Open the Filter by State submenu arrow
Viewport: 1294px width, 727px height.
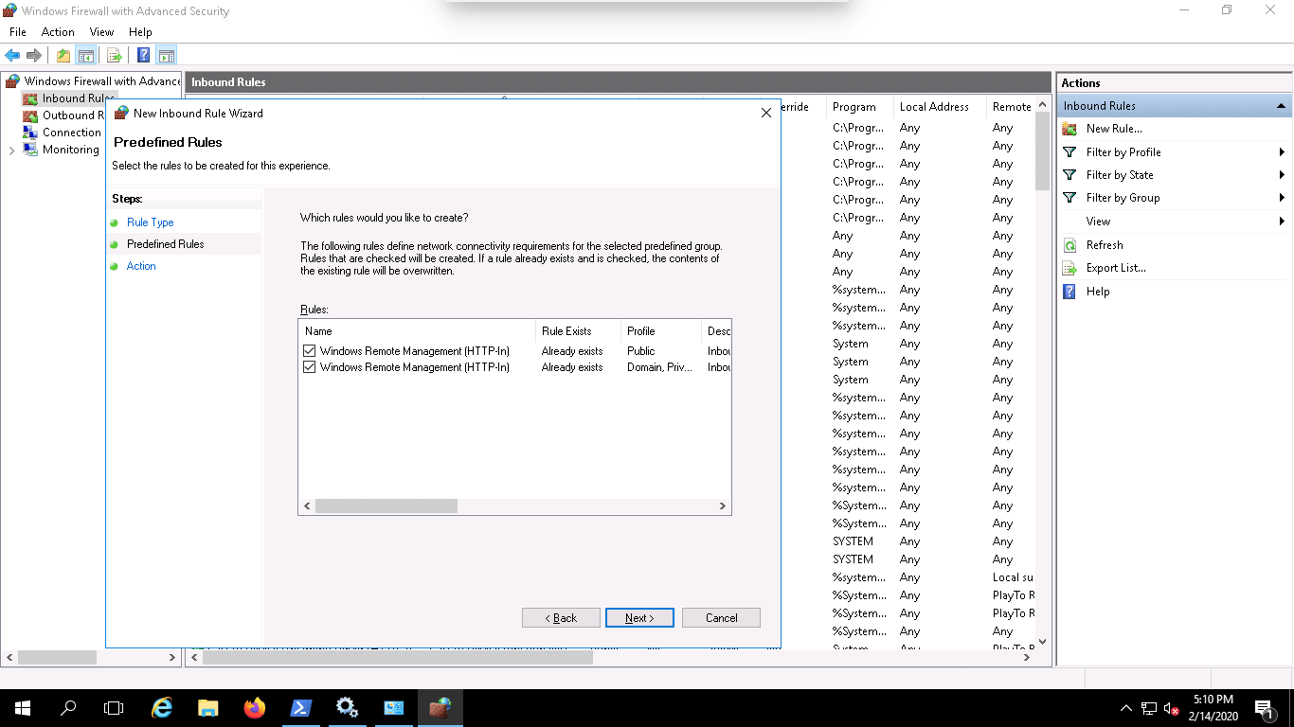coord(1282,175)
